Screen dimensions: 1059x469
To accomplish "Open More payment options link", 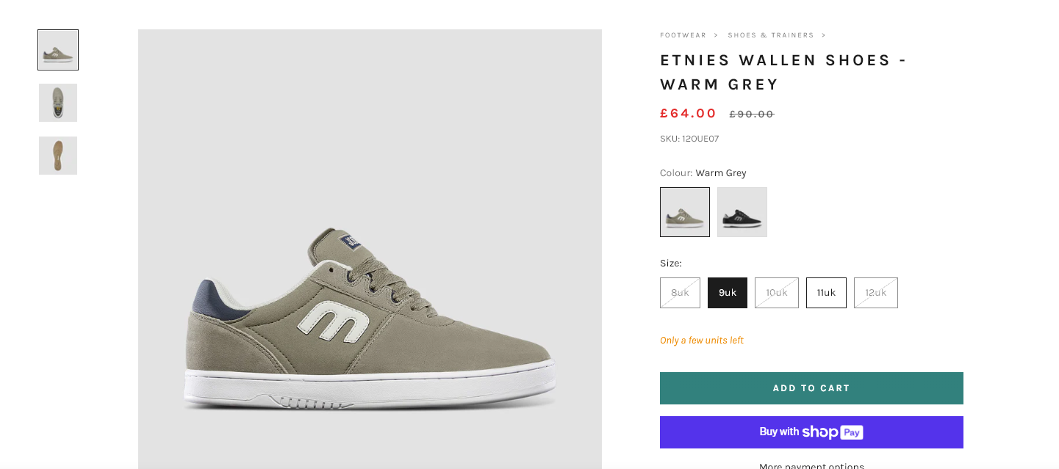I will [811, 465].
